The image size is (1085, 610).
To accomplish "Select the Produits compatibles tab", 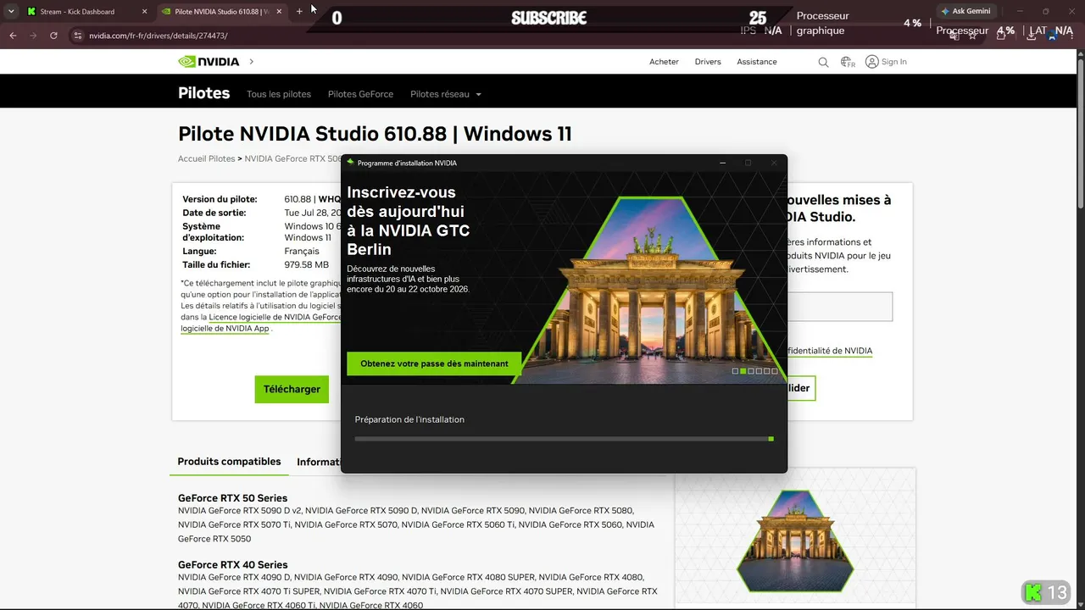I will point(229,462).
